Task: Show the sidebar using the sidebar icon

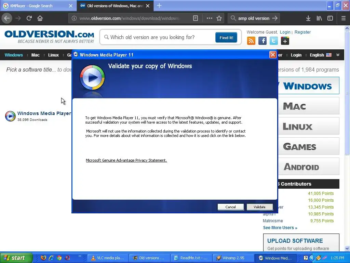Action: pyautogui.click(x=330, y=18)
